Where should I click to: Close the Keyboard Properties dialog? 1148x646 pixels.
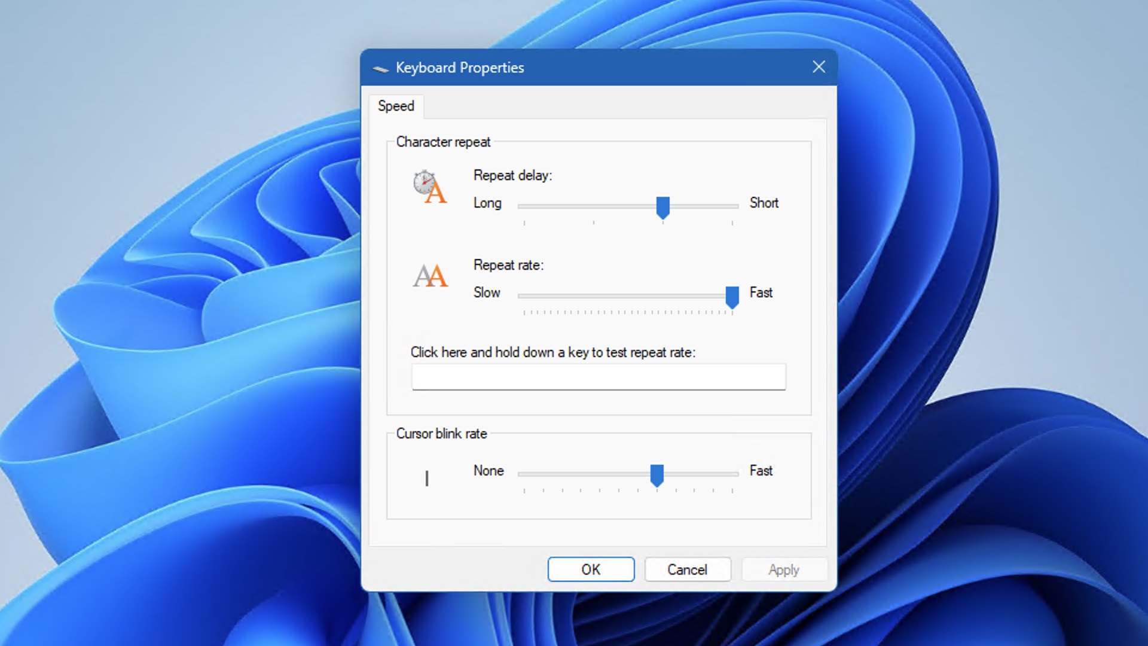(x=819, y=67)
